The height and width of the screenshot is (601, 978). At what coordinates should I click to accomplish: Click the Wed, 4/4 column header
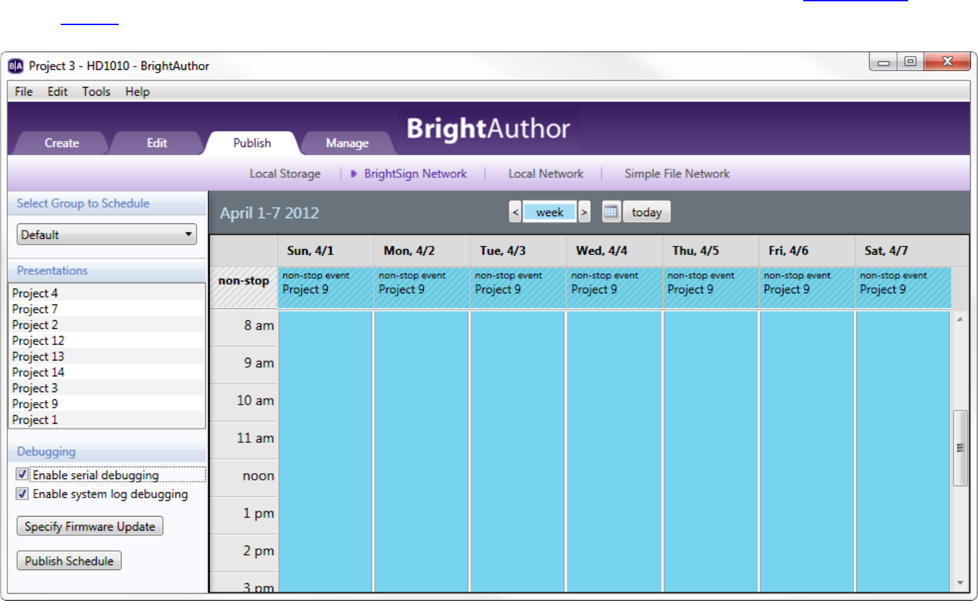tap(614, 250)
